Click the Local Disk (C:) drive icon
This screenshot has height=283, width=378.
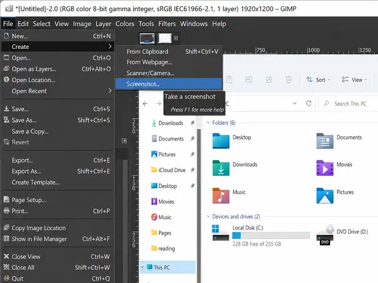(221, 233)
